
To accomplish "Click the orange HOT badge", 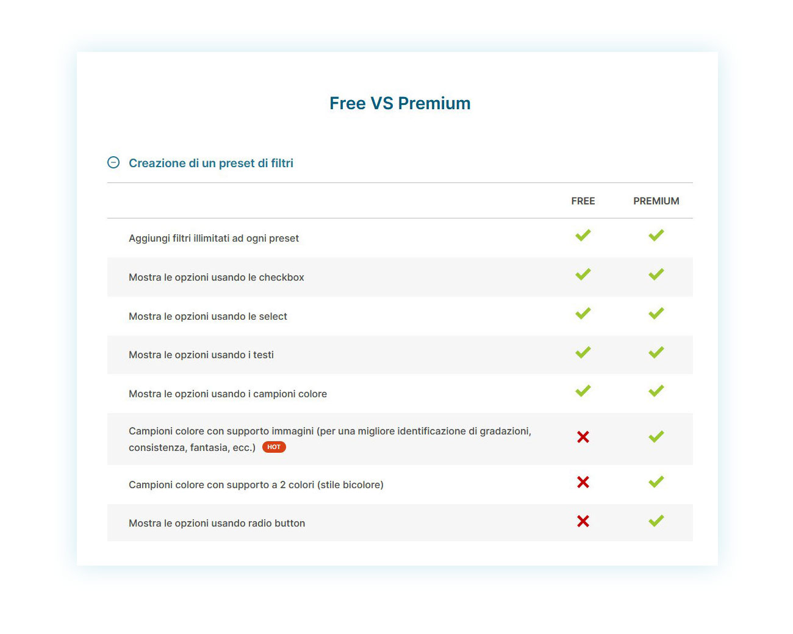I will [x=274, y=447].
